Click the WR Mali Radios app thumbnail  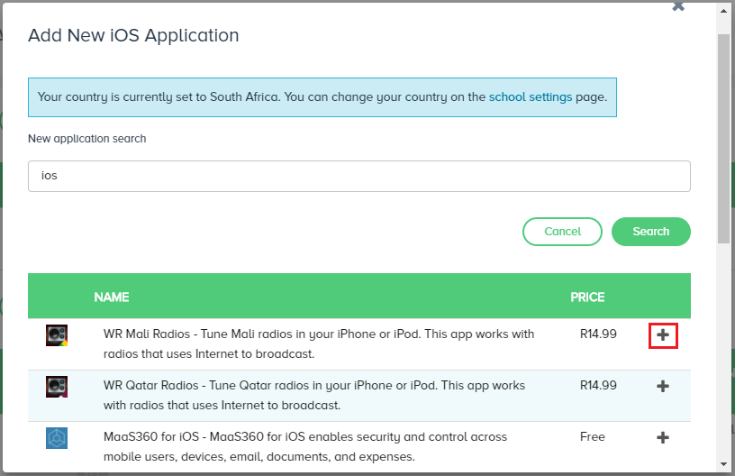(x=57, y=335)
